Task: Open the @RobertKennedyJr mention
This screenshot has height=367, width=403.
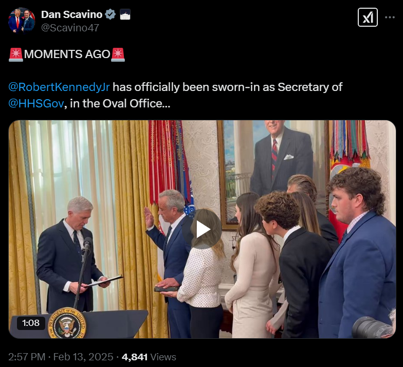Action: point(59,87)
